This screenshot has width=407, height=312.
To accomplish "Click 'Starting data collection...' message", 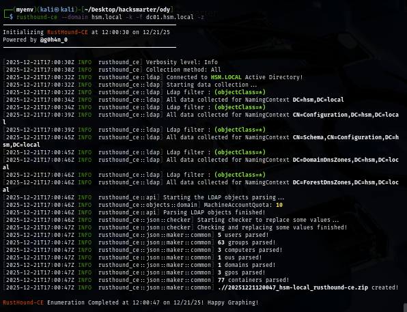I will (212, 85).
